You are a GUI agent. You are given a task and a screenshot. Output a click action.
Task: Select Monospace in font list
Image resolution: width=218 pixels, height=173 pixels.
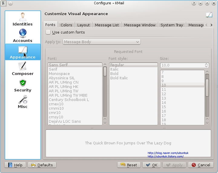click(75, 74)
